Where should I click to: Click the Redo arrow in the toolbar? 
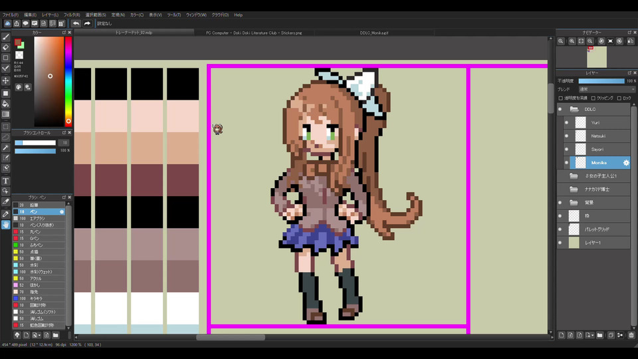pos(87,24)
